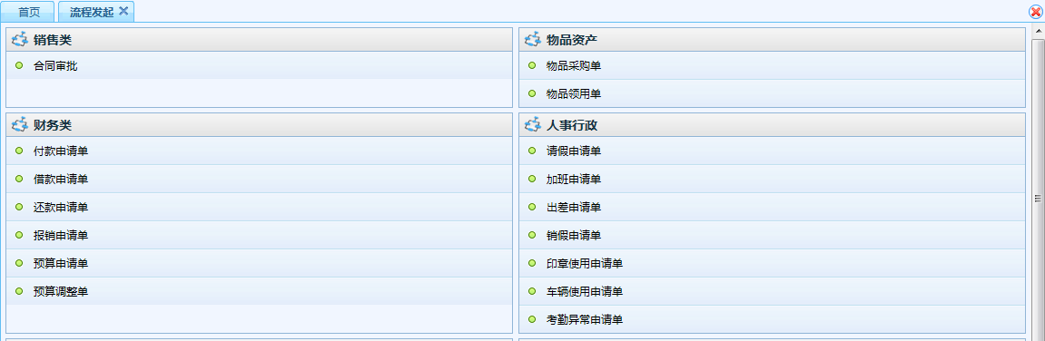Click the green bullet next to 付款申请单
Image resolution: width=1045 pixels, height=341 pixels.
click(x=19, y=151)
